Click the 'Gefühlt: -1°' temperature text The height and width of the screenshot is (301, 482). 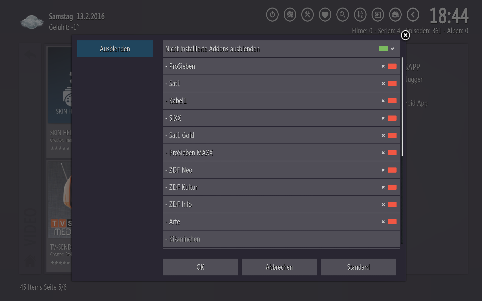tap(64, 27)
